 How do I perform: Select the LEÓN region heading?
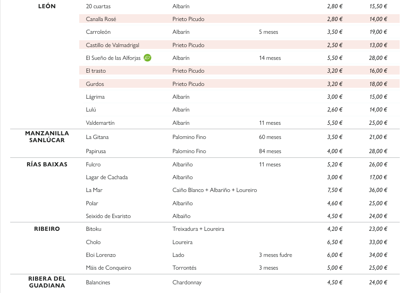47,6
